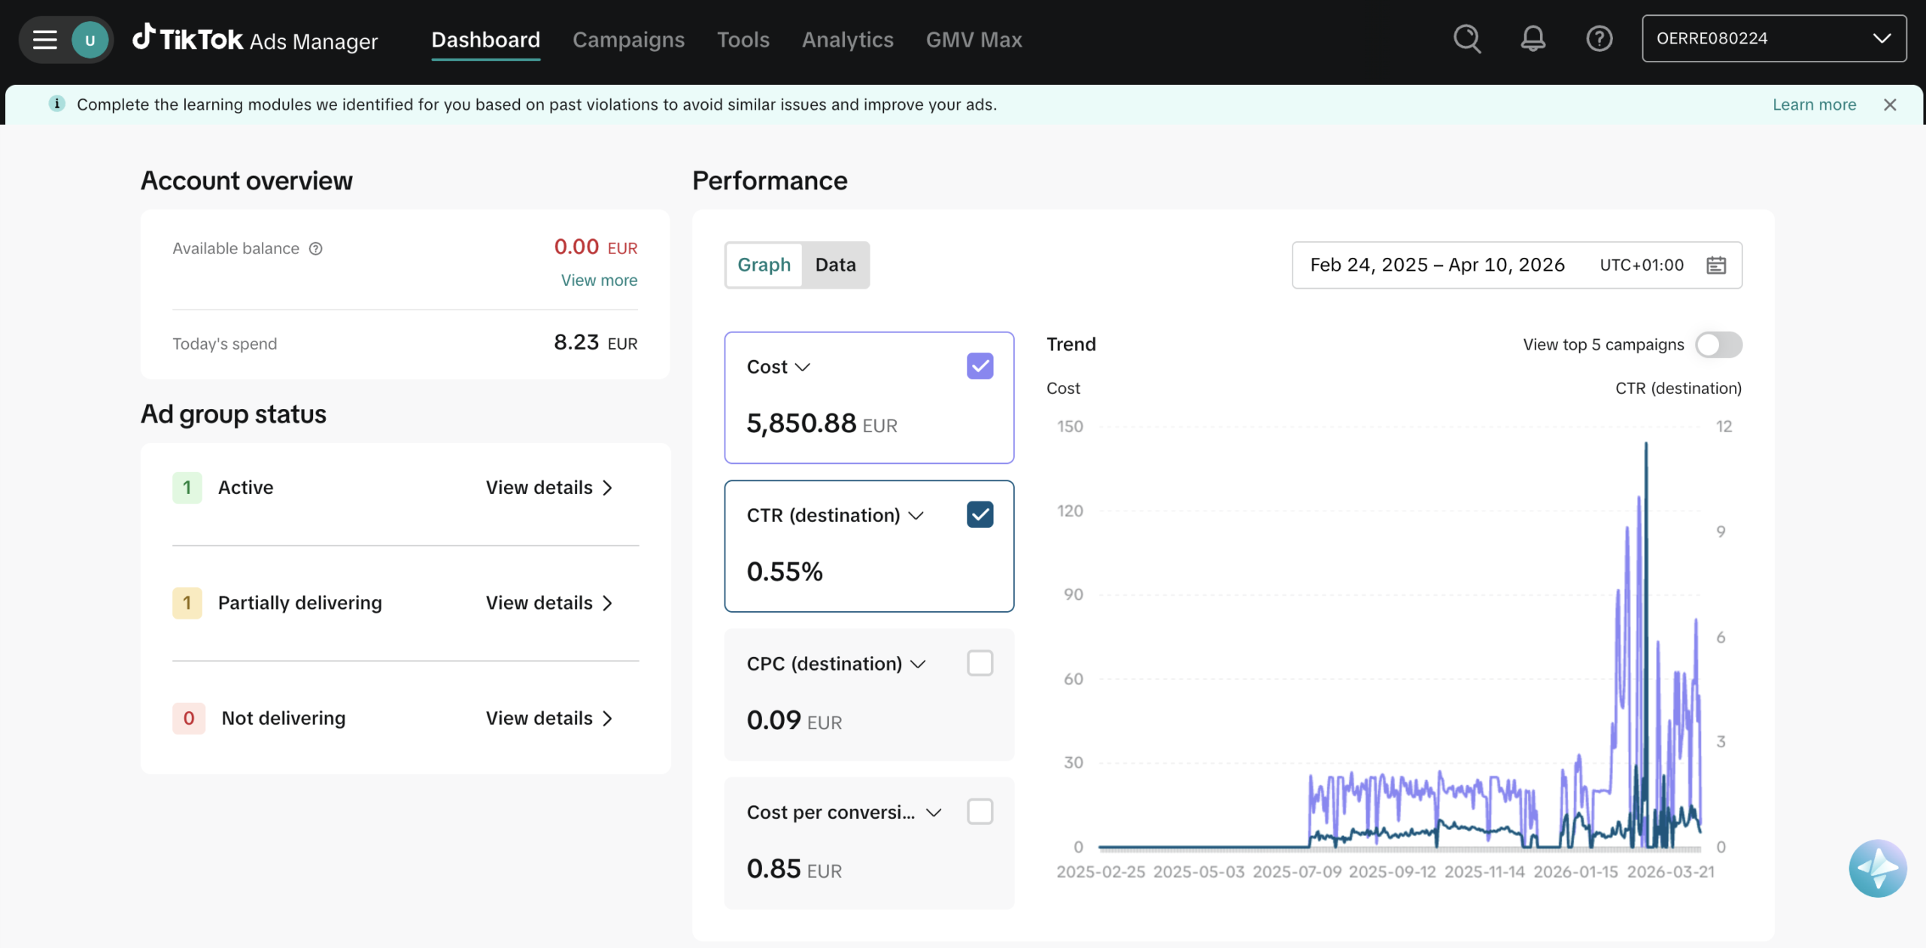The image size is (1926, 948).
Task: Click the help question mark icon
Action: [1599, 39]
